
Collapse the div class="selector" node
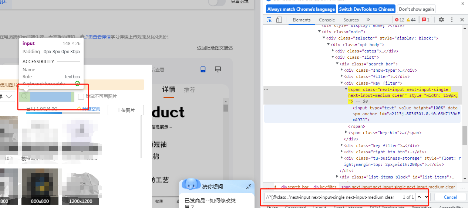[324, 38]
